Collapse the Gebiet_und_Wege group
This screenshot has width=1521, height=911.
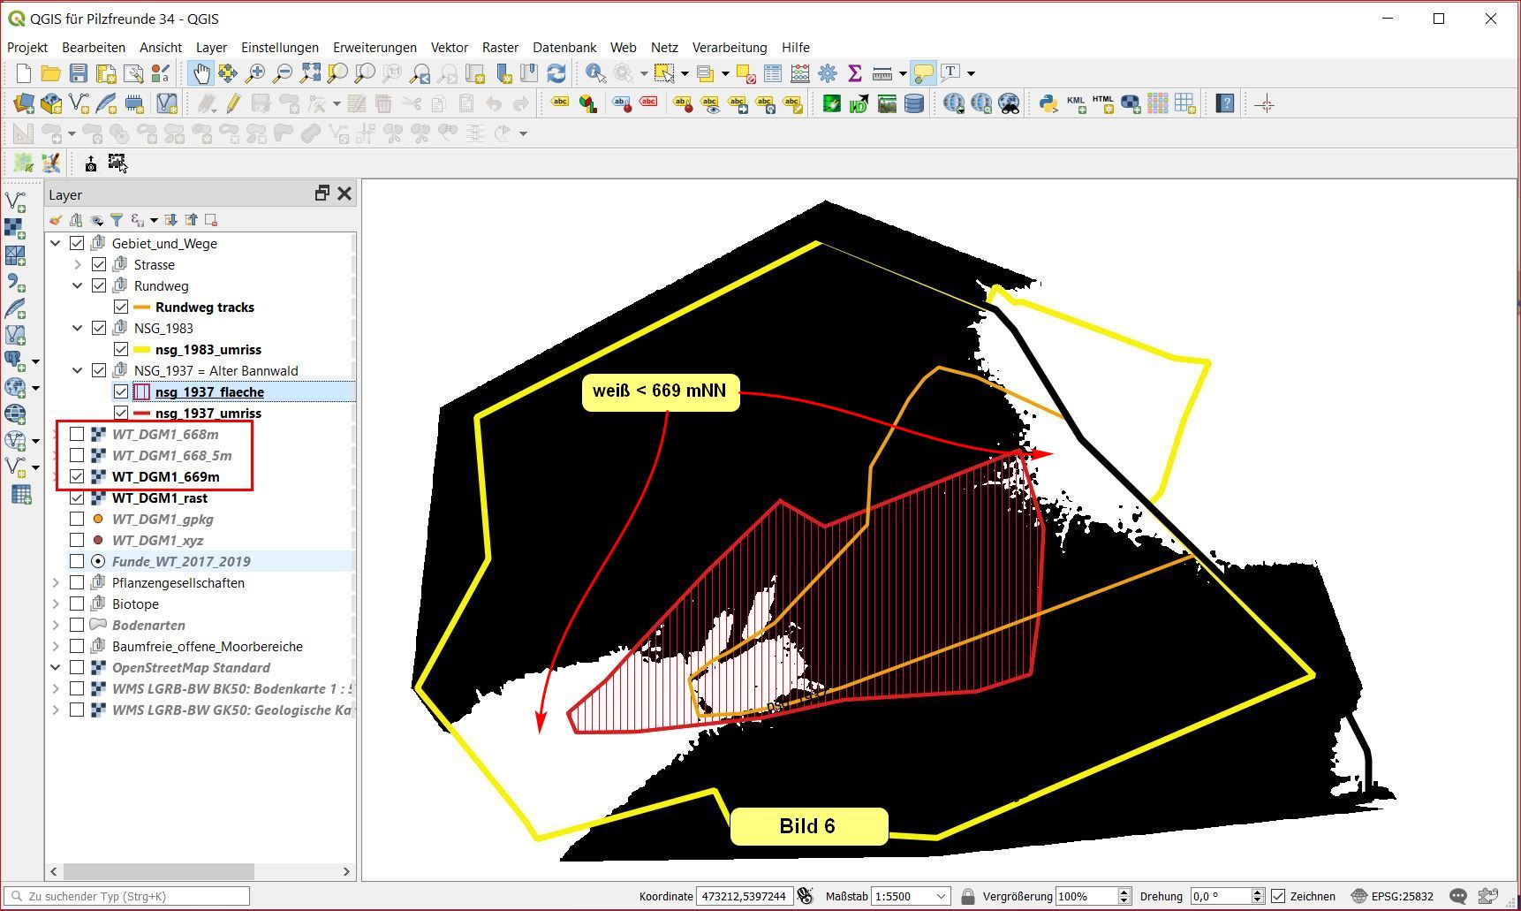pyautogui.click(x=56, y=243)
